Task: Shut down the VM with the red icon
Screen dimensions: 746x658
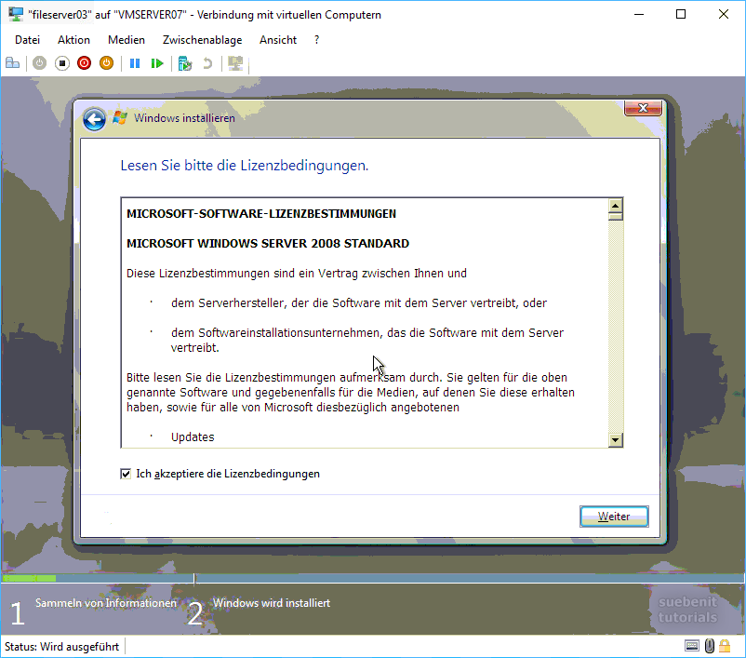Action: [85, 63]
